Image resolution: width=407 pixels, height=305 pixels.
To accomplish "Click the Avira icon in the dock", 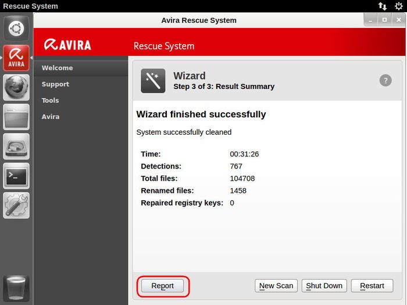I will (x=16, y=58).
